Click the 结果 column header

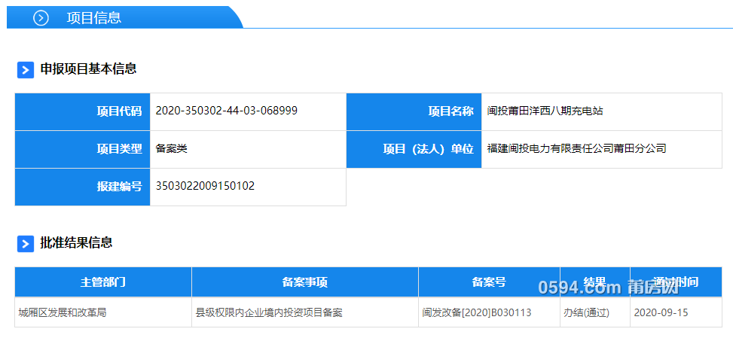(594, 282)
